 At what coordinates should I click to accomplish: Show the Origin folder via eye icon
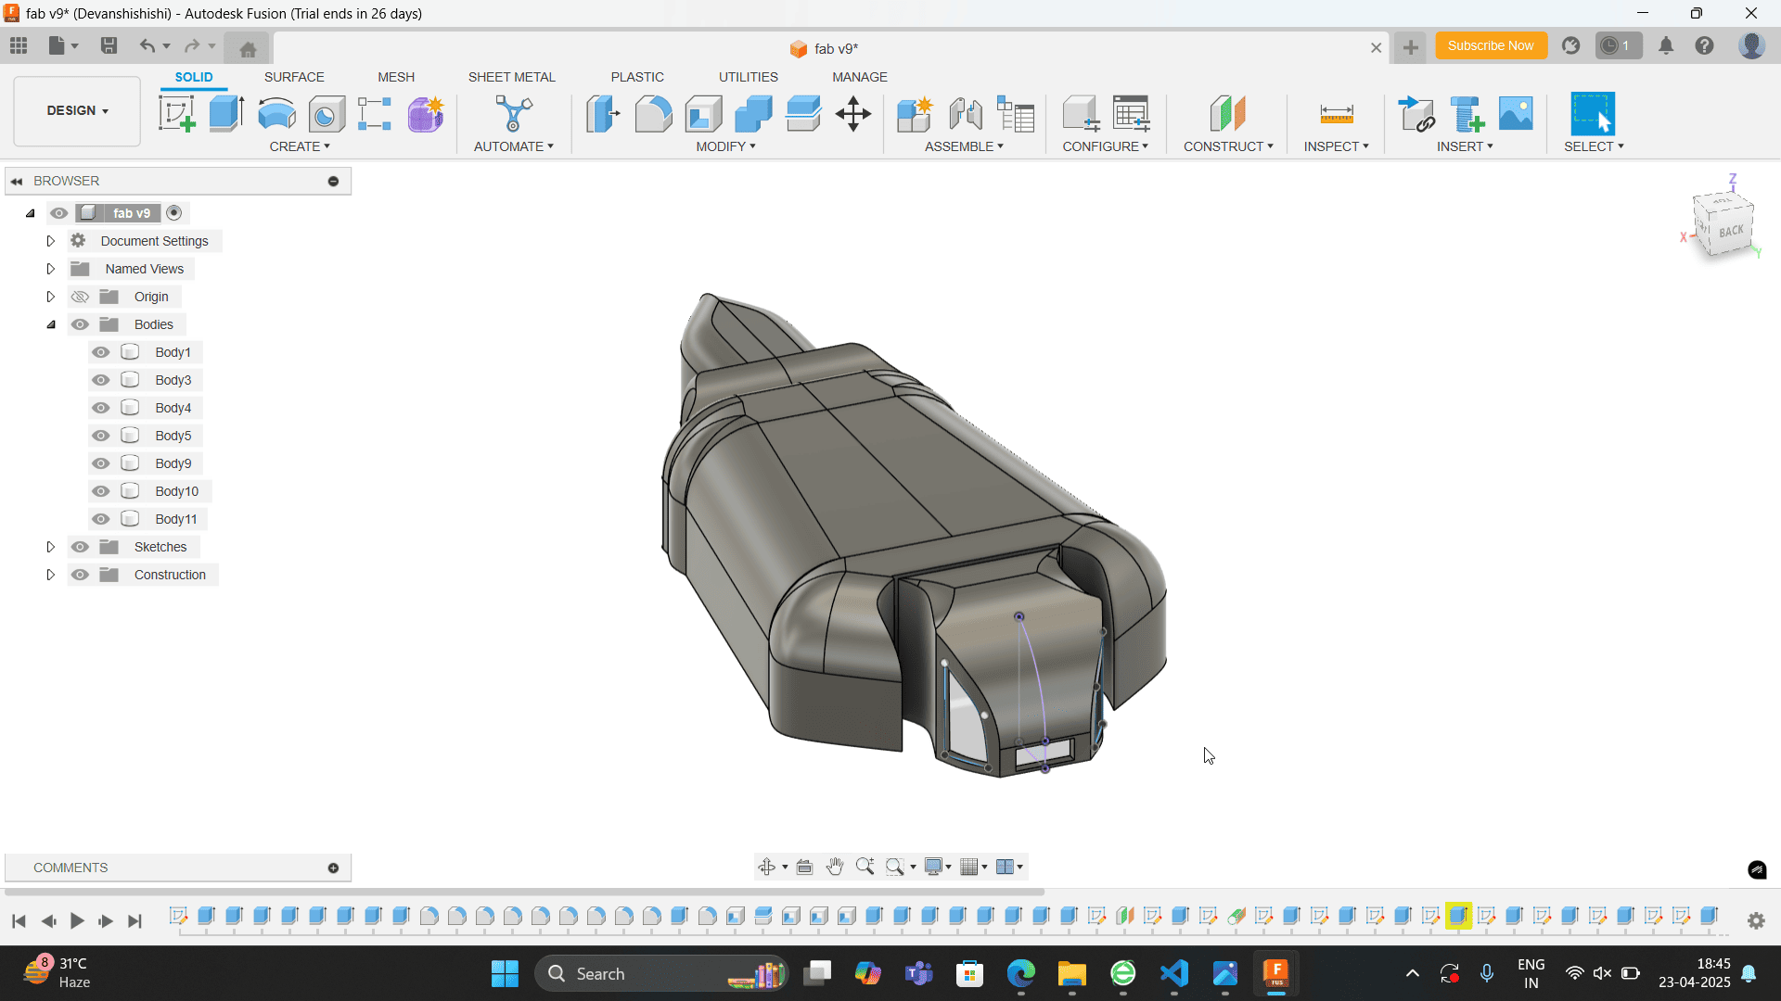click(x=80, y=297)
